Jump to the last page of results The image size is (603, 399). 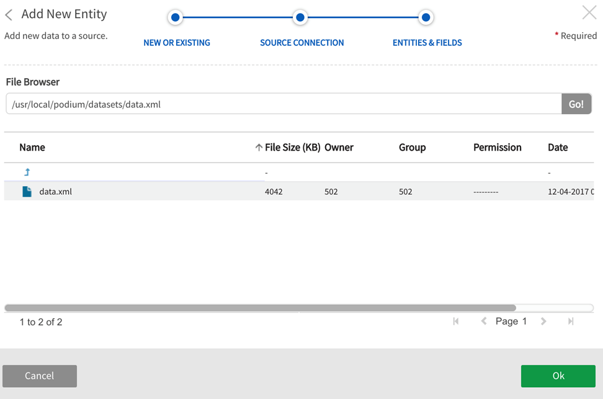point(571,321)
